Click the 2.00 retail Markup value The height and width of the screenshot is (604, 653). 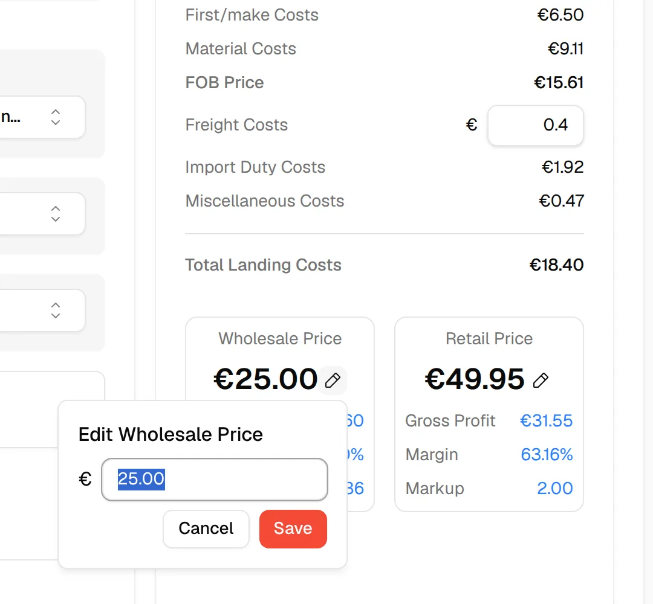554,489
